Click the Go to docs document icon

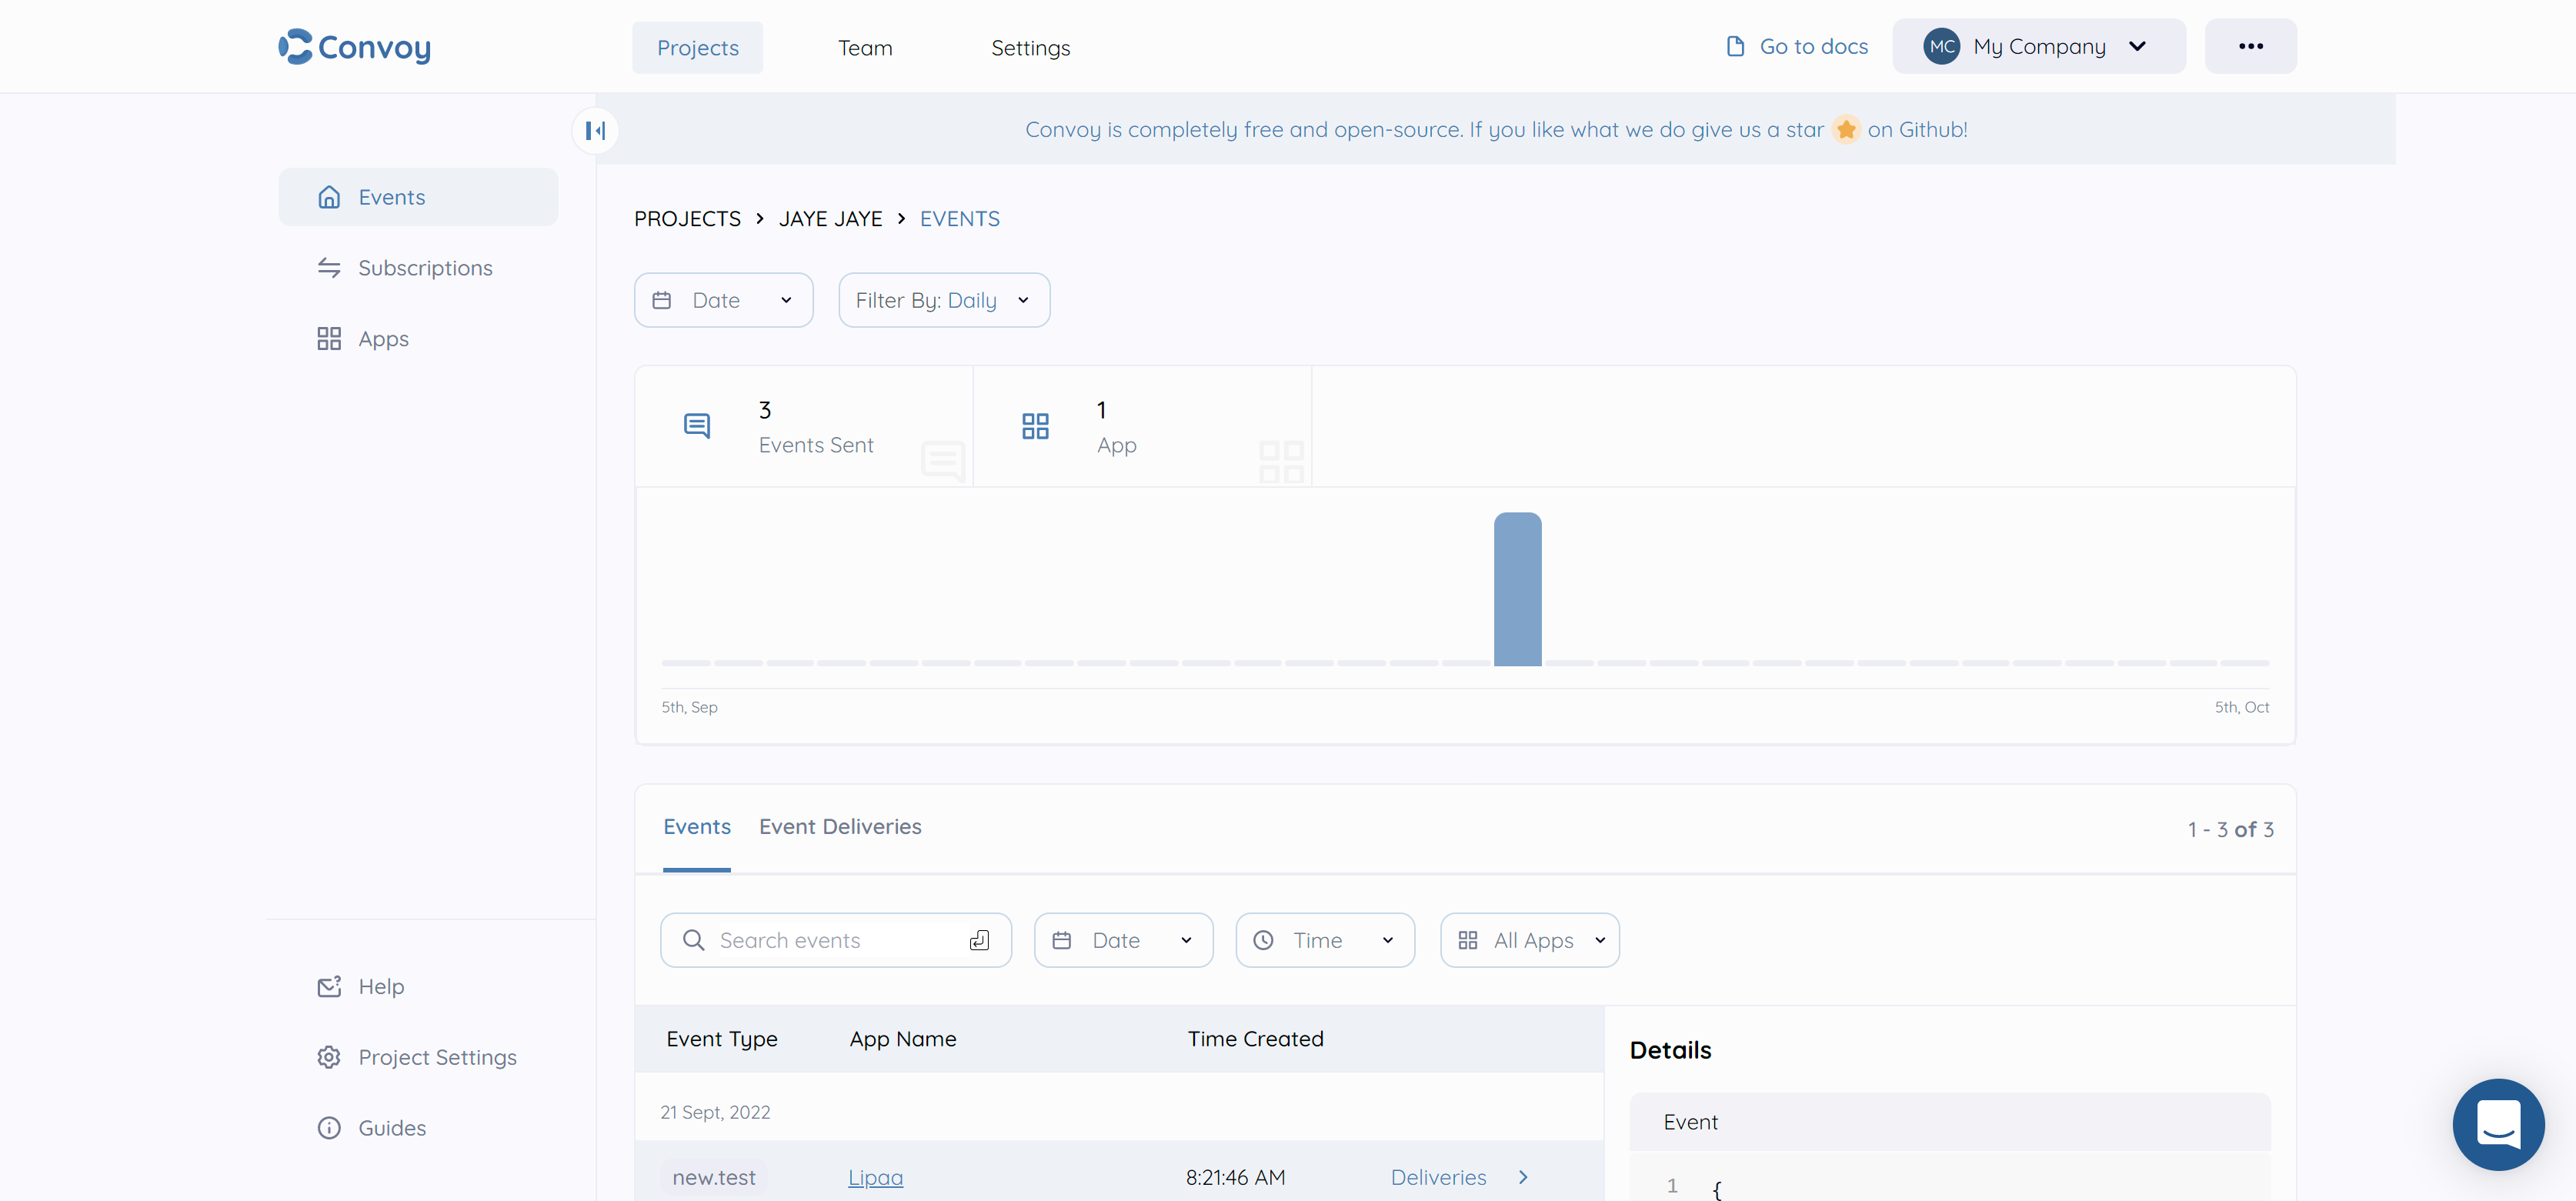pyautogui.click(x=1735, y=45)
